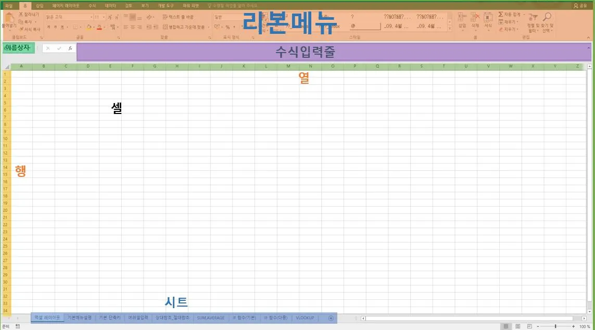
Task: Add a new worksheet with the plus button
Action: click(x=331, y=318)
